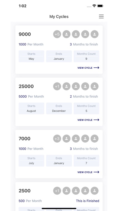Select the Starts July box

tap(31, 161)
